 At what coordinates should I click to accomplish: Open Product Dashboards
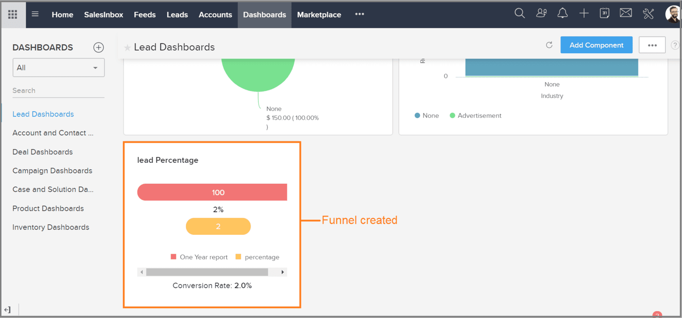point(48,208)
